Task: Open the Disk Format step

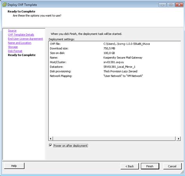Action: pos(15,51)
